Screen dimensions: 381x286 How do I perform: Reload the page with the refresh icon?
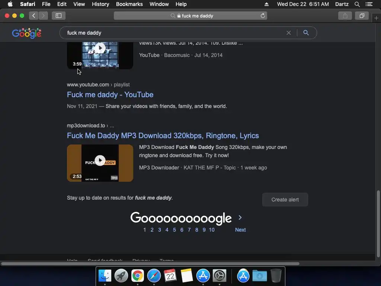tap(263, 16)
